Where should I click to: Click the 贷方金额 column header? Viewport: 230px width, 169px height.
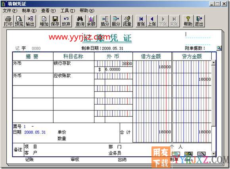click(x=192, y=56)
